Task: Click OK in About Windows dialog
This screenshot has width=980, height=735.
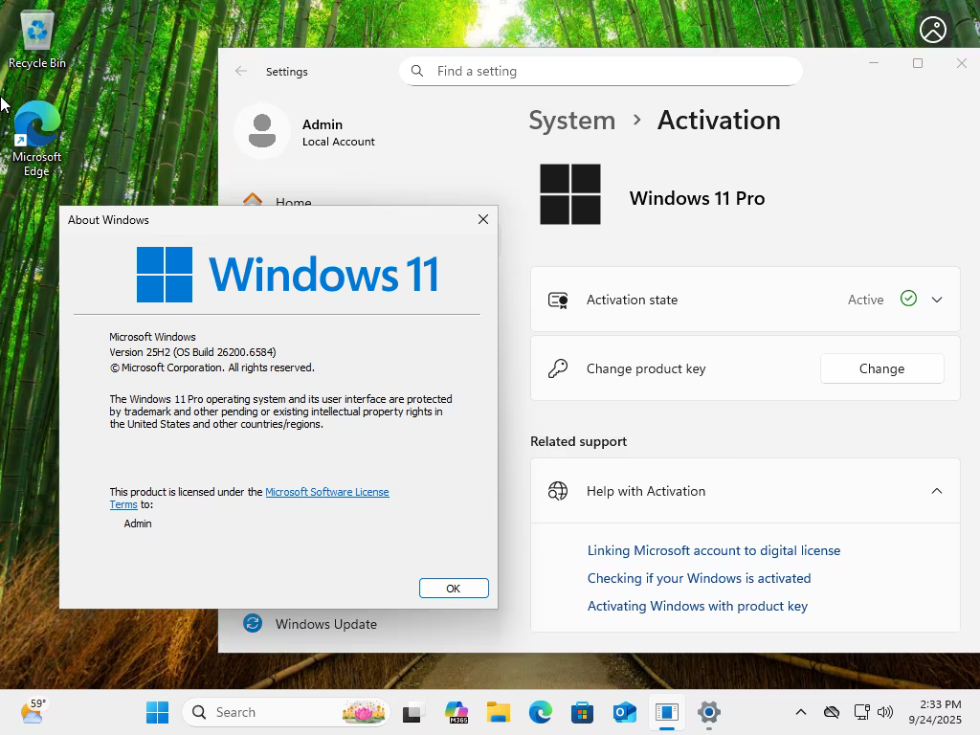Action: tap(454, 589)
